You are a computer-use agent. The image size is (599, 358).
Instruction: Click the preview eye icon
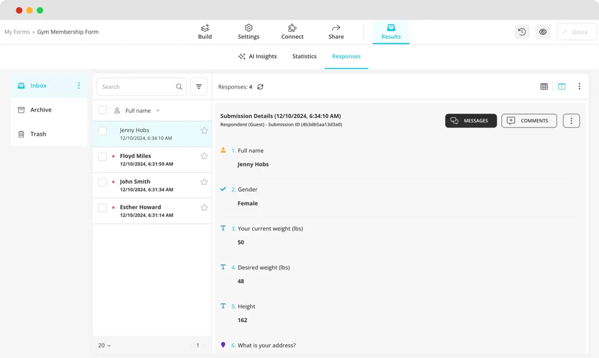[543, 32]
